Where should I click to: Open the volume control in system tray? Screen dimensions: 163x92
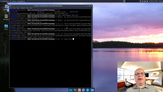click(x=143, y=1)
